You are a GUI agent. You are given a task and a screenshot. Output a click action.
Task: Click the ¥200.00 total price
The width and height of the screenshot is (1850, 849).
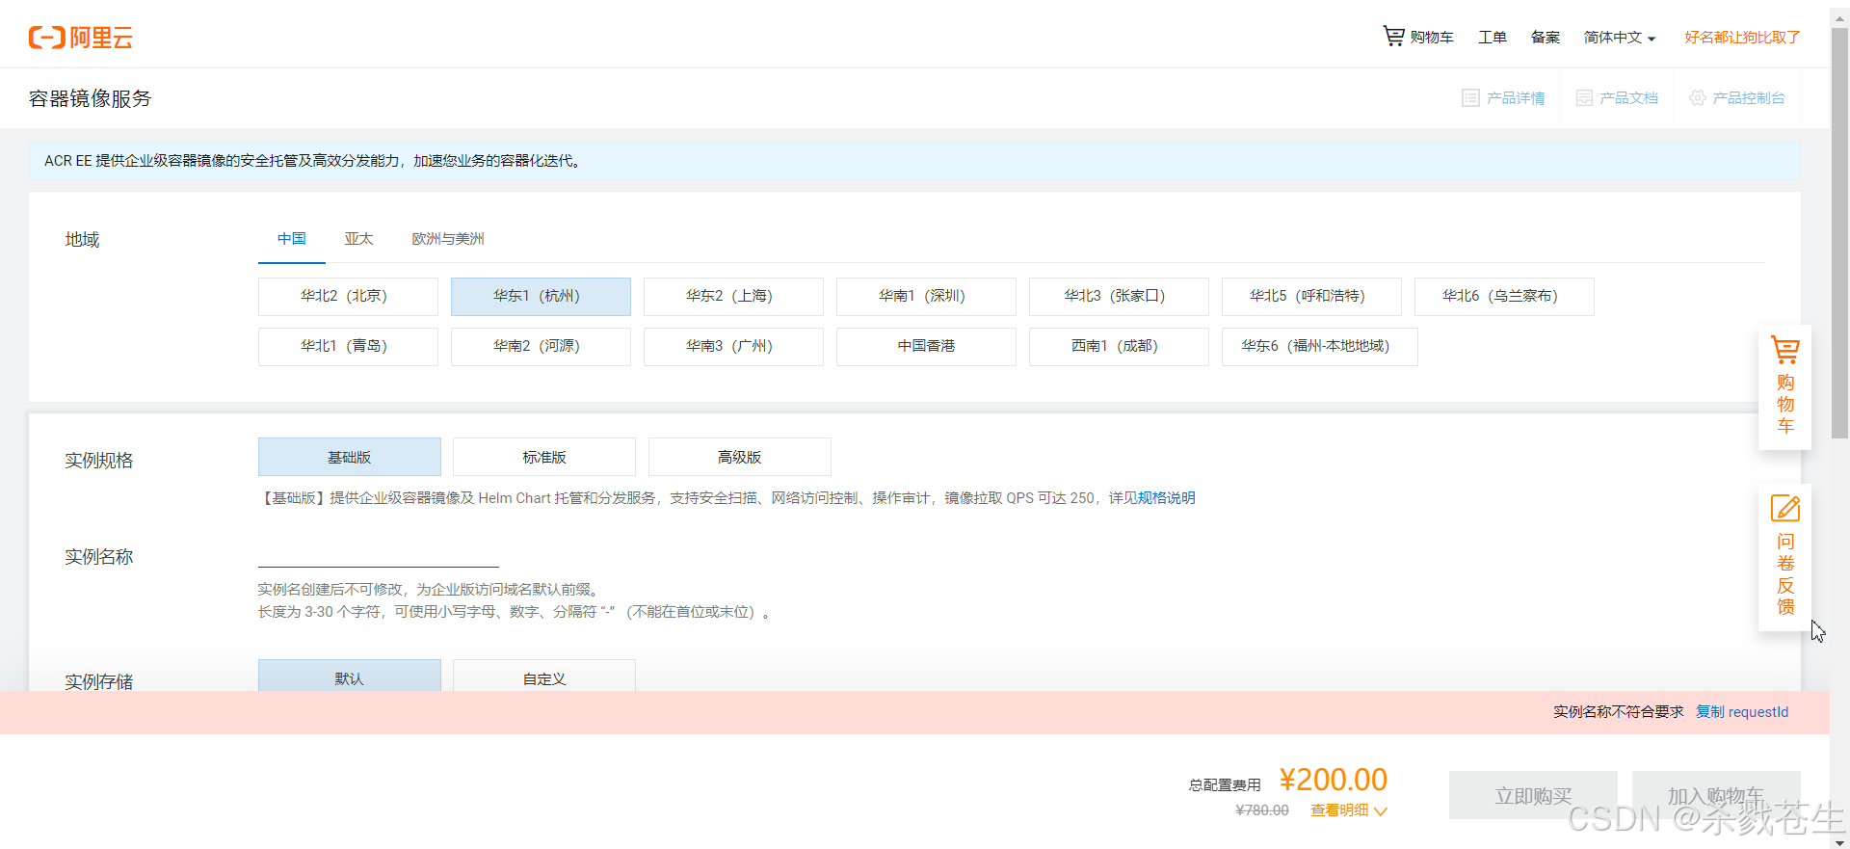pyautogui.click(x=1334, y=780)
